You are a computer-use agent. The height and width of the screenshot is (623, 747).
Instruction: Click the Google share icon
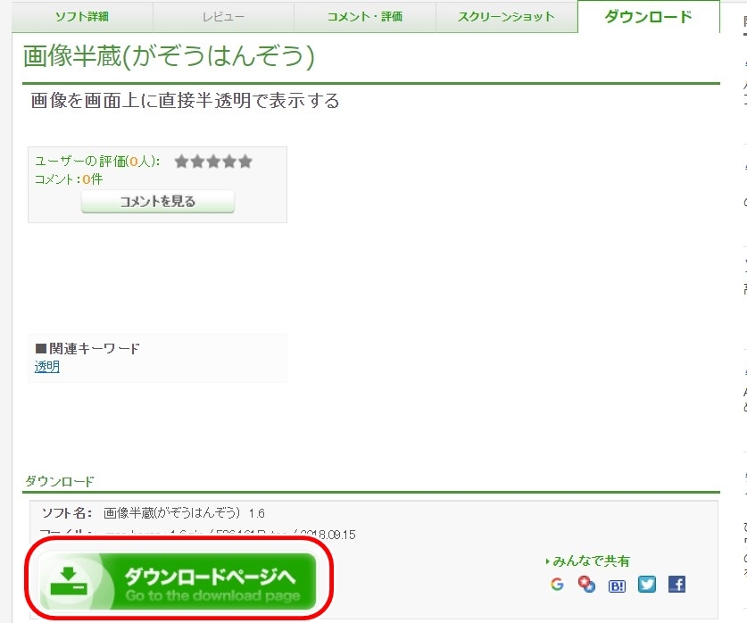coord(558,585)
